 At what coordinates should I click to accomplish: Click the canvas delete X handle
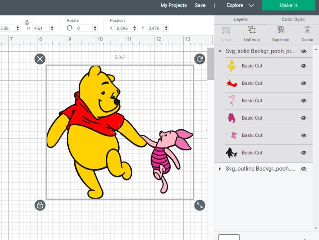(40, 59)
